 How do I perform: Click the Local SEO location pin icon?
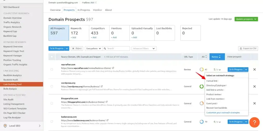pos(5,126)
